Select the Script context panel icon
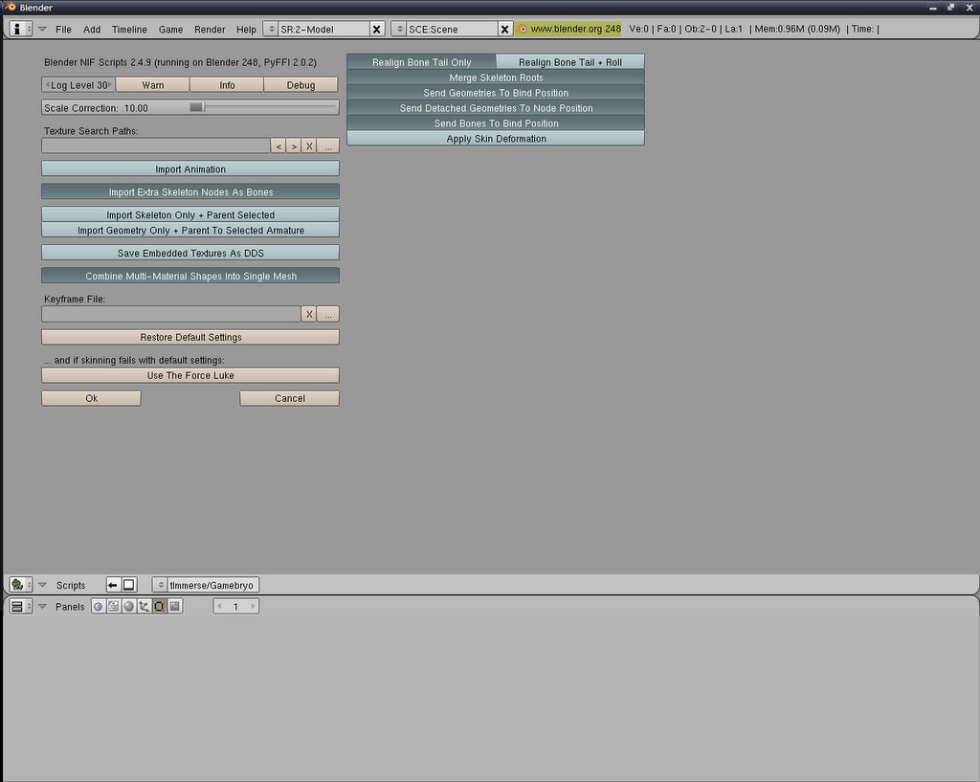980x782 pixels. coord(113,607)
